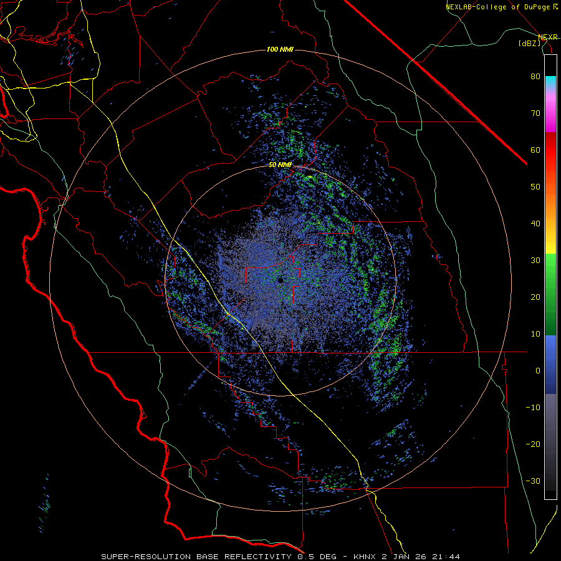
Task: Click the SUPER-RESOLUTION BASE REFLECTIVITY caption text
Action: [x=196, y=557]
